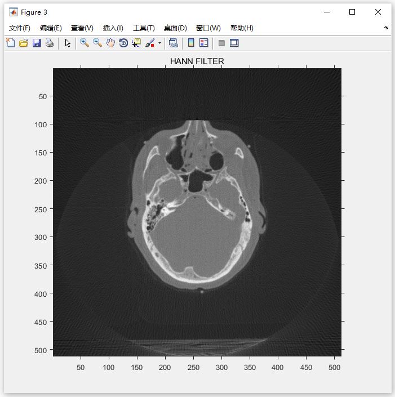Screen dimensions: 395x397
Task: Click the Show Plot Tools icon
Action: (x=234, y=43)
